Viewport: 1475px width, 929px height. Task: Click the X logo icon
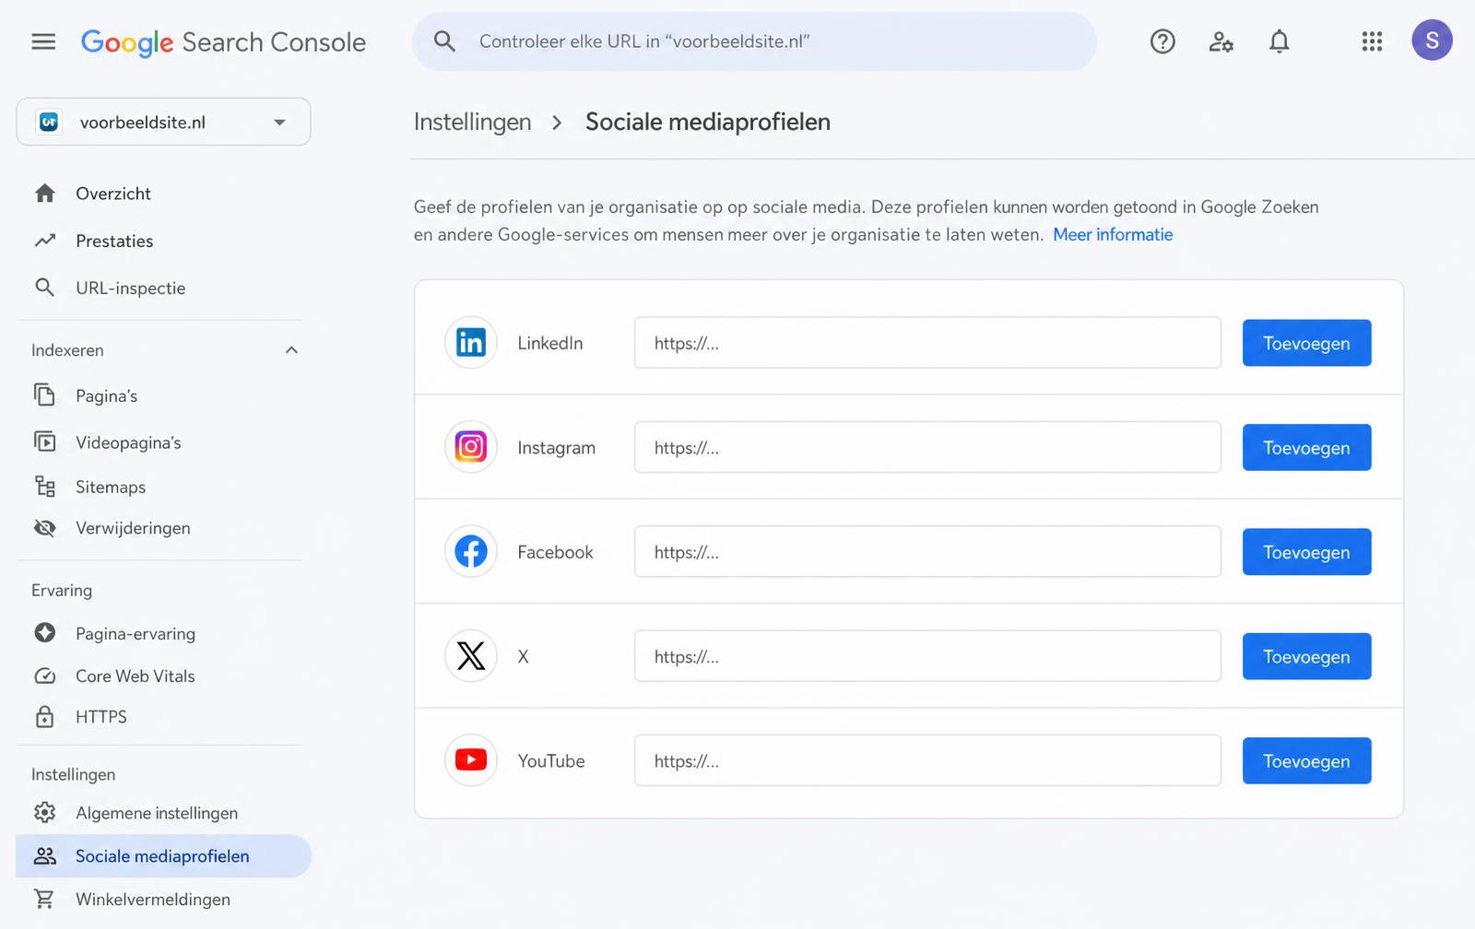(x=471, y=656)
